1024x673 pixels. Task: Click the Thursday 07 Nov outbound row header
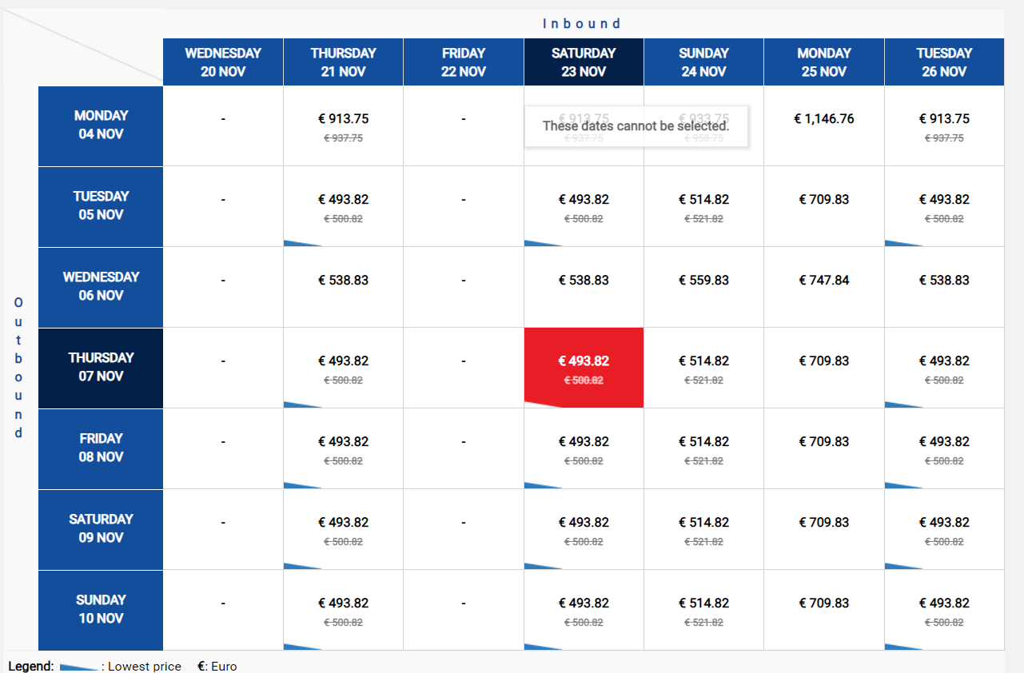click(101, 368)
